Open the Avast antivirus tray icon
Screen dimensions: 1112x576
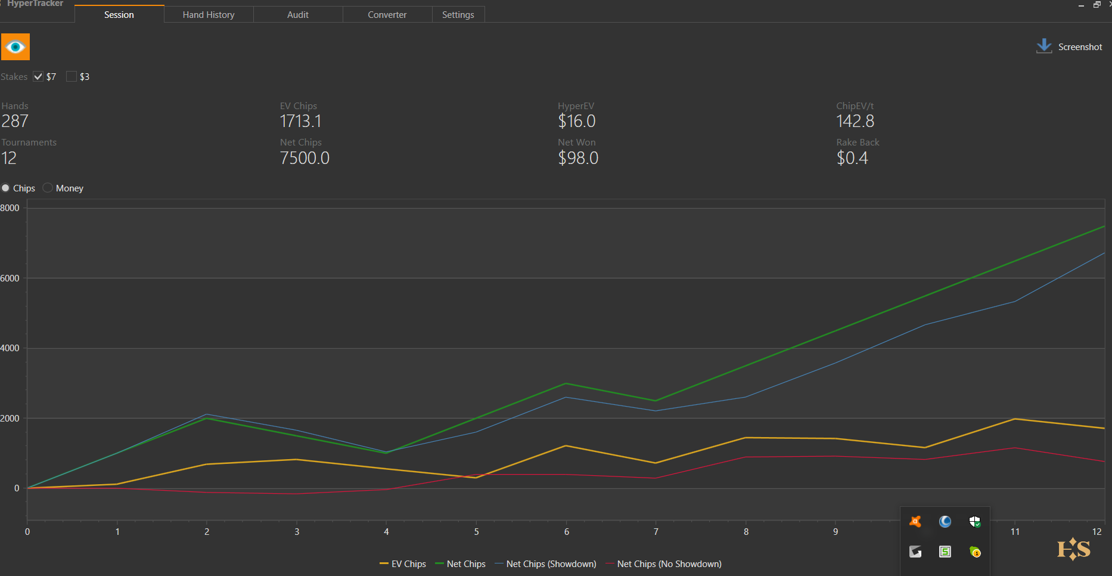pyautogui.click(x=915, y=522)
